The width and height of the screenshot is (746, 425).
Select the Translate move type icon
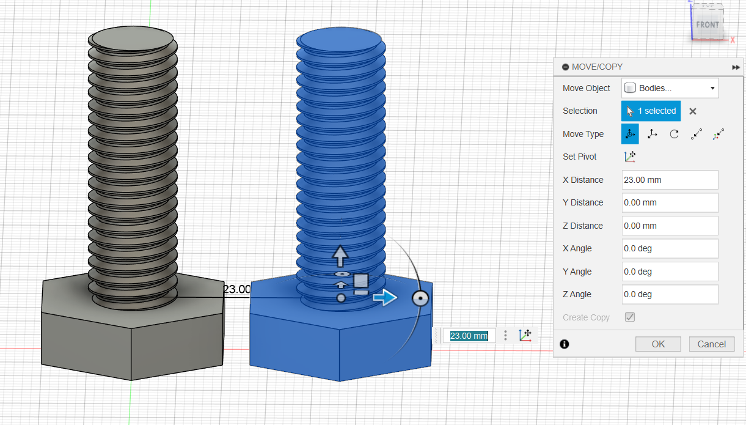click(x=653, y=134)
